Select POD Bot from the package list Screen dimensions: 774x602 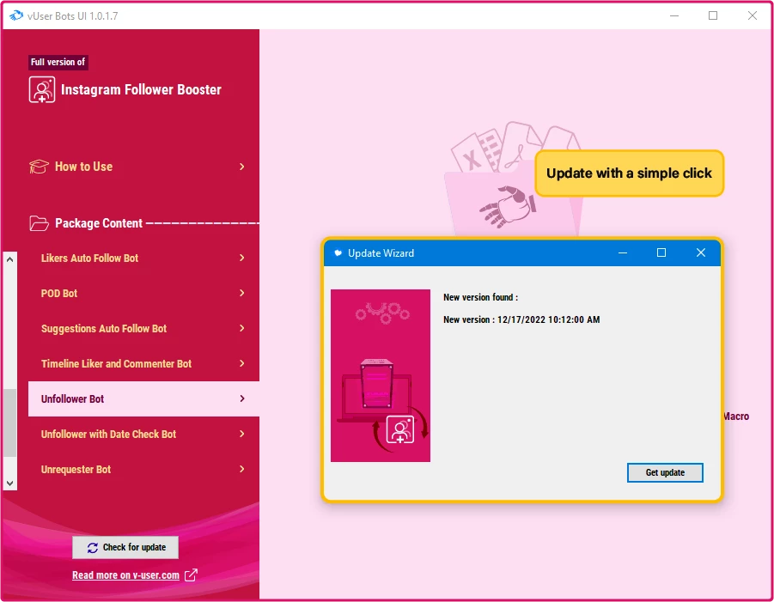143,293
